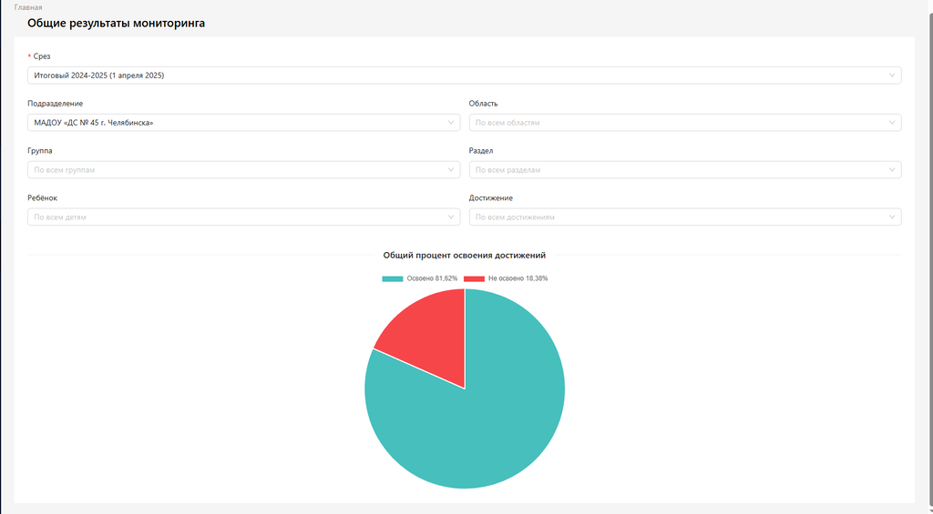
Task: Toggle the red Не освоено legend swatch
Action: [474, 278]
